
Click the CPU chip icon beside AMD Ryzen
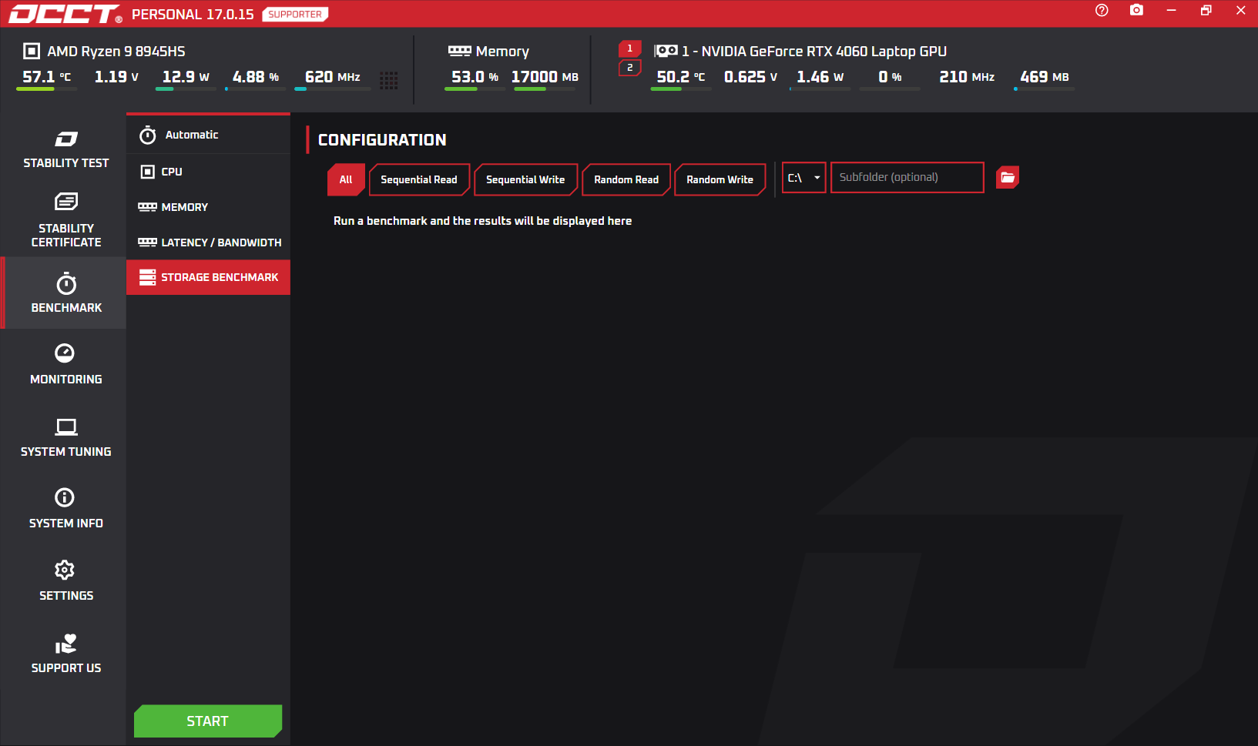pyautogui.click(x=32, y=51)
